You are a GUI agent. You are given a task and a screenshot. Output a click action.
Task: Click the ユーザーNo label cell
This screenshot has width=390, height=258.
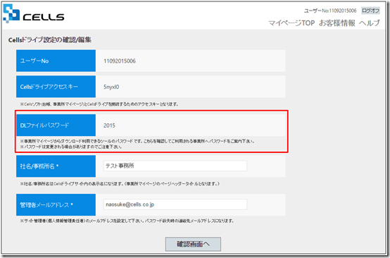pyautogui.click(x=56, y=61)
